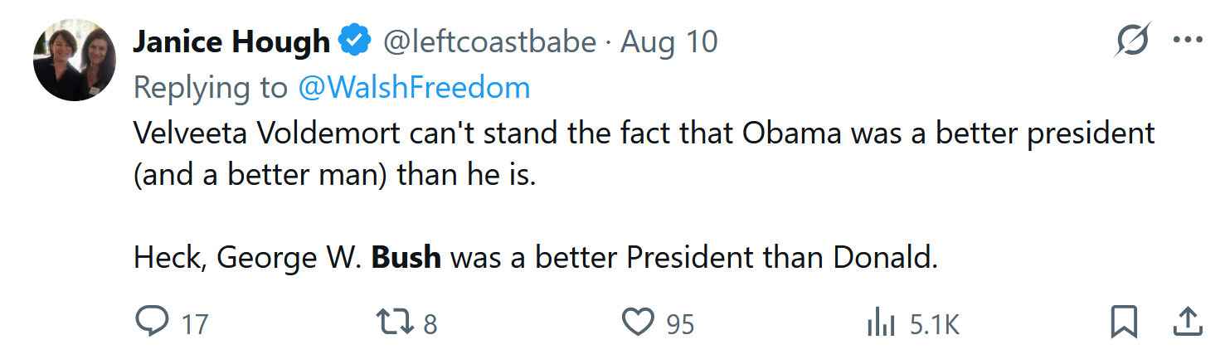
Task: Open Janice Hough's profile picture
Action: 74,61
